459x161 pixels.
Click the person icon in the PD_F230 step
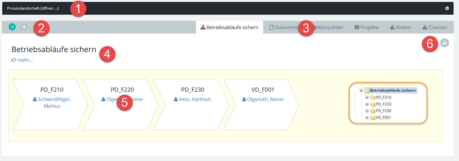coord(176,99)
